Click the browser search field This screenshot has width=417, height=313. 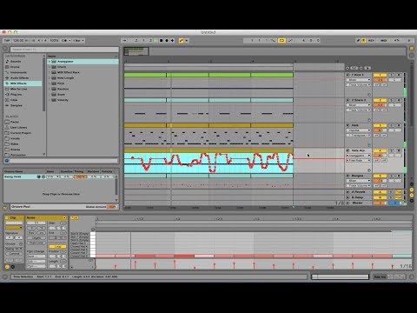point(64,50)
